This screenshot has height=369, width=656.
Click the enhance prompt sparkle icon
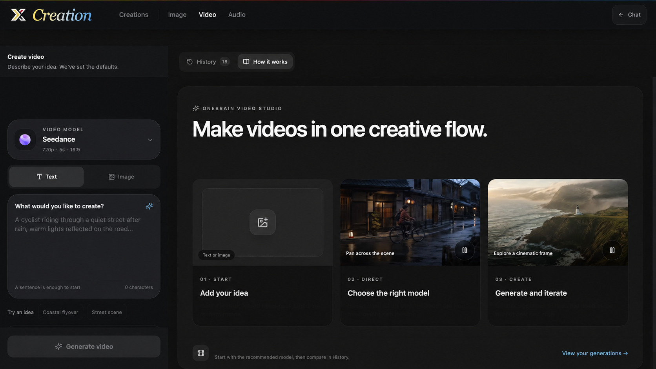[149, 206]
